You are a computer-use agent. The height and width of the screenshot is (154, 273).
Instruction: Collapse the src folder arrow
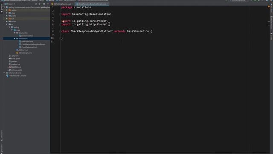(7, 24)
